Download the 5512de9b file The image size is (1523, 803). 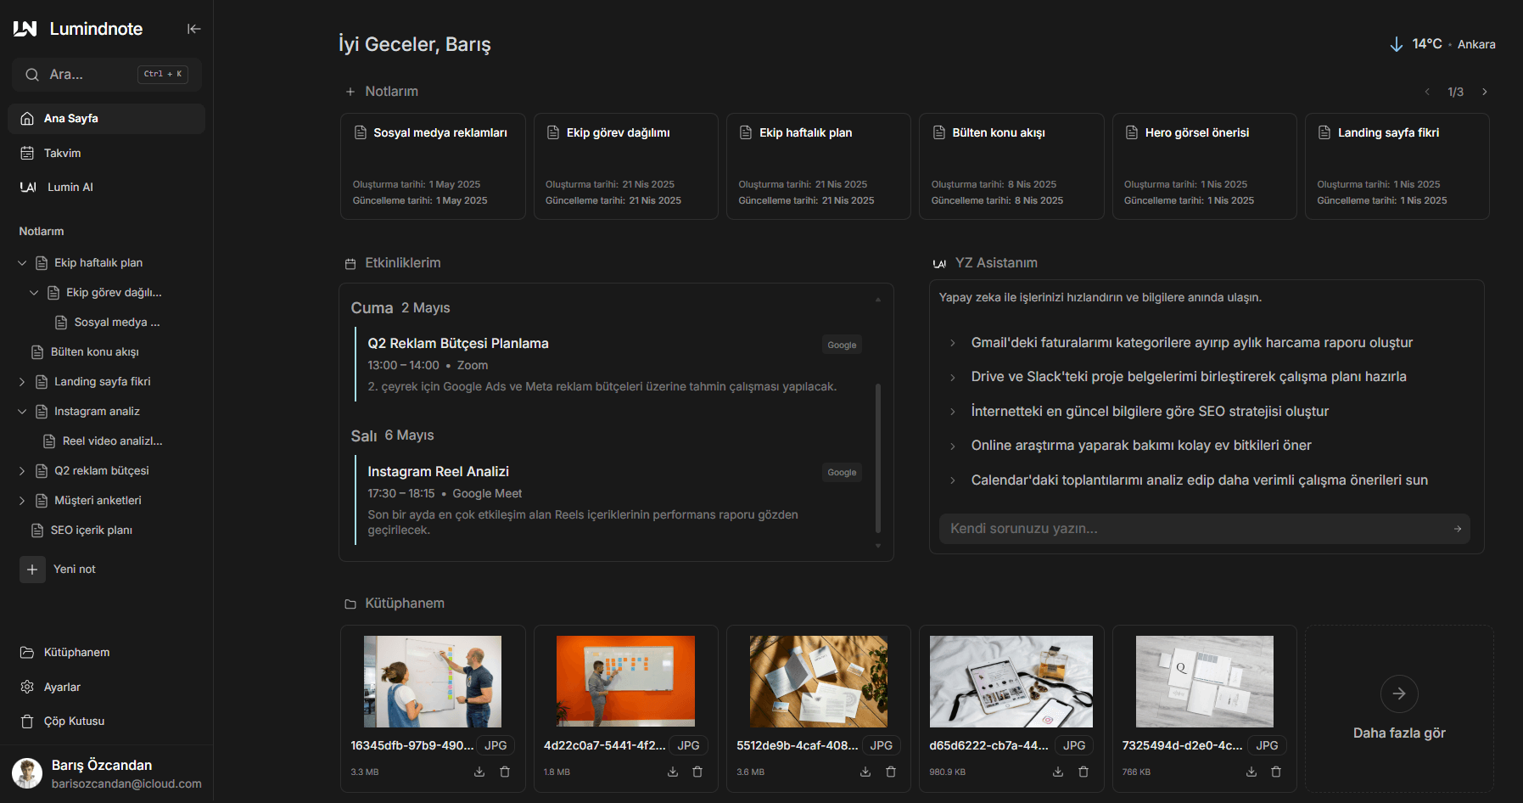[x=865, y=772]
